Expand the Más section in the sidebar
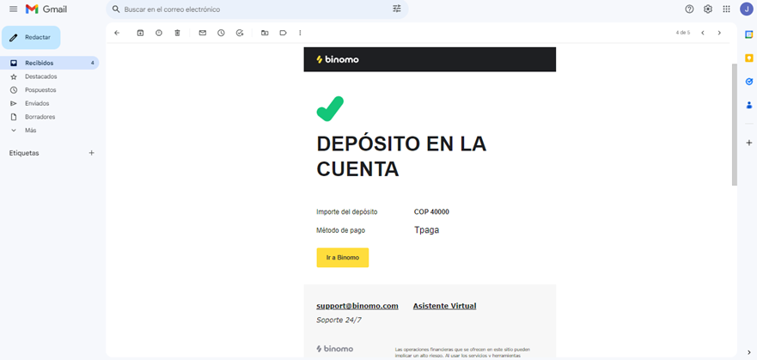Viewport: 757px width, 360px height. coord(30,131)
